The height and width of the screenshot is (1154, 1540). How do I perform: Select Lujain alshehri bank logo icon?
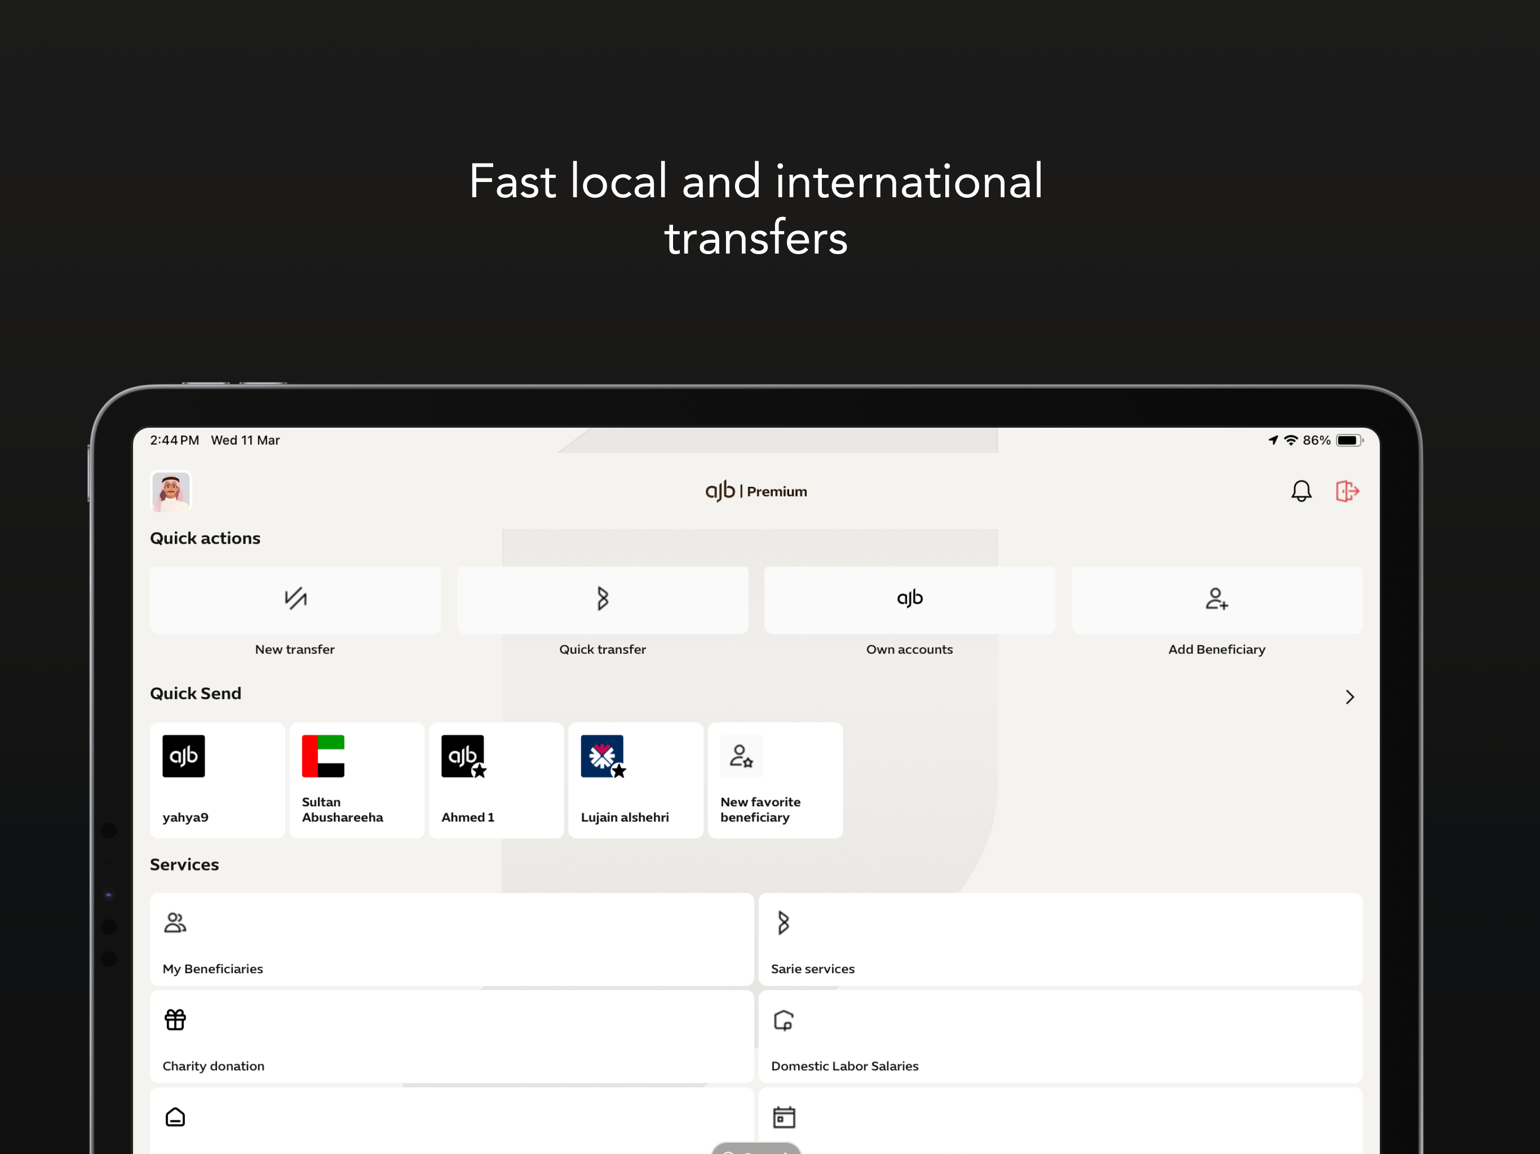pyautogui.click(x=603, y=756)
